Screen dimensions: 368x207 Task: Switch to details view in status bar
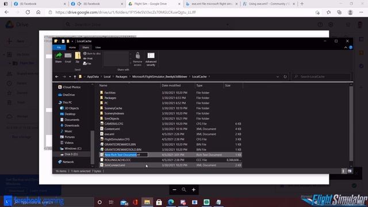(x=344, y=171)
